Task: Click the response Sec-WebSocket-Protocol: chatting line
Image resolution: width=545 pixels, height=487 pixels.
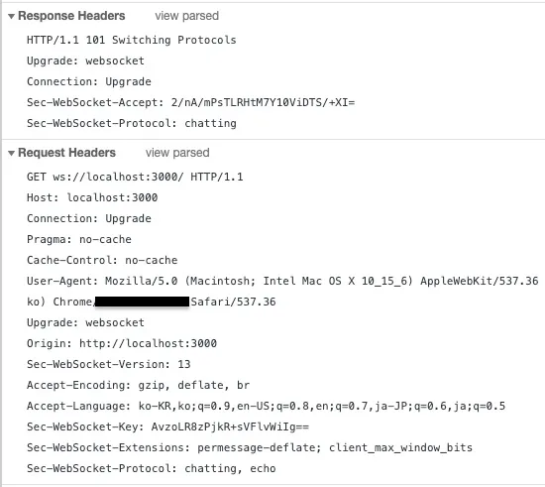Action: pyautogui.click(x=132, y=124)
